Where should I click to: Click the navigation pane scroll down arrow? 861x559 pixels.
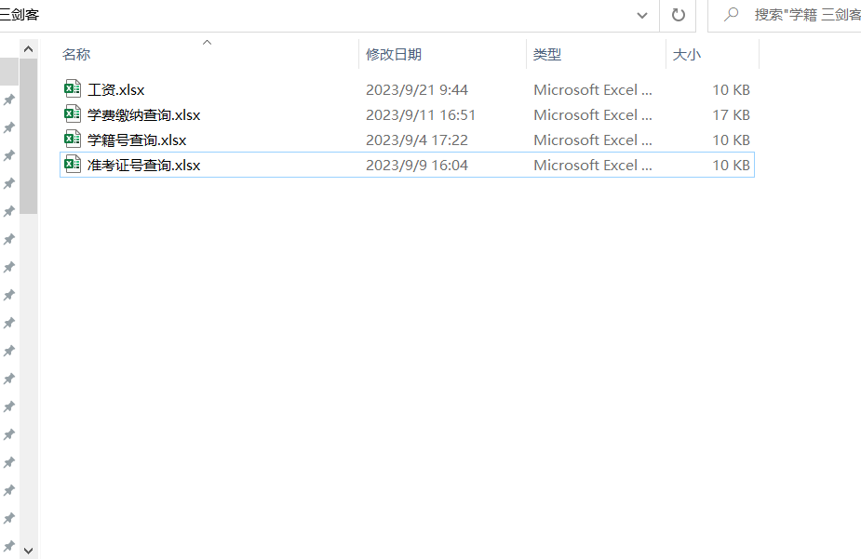tap(29, 551)
